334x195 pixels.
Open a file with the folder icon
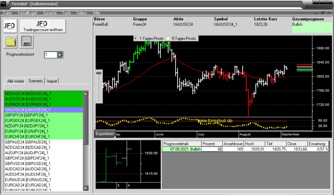(x=11, y=42)
